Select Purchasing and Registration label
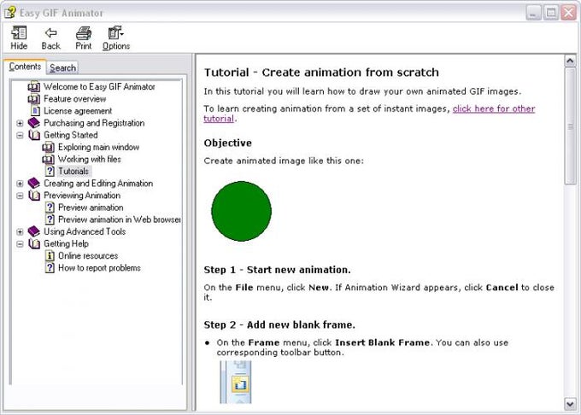The image size is (581, 415). (94, 123)
